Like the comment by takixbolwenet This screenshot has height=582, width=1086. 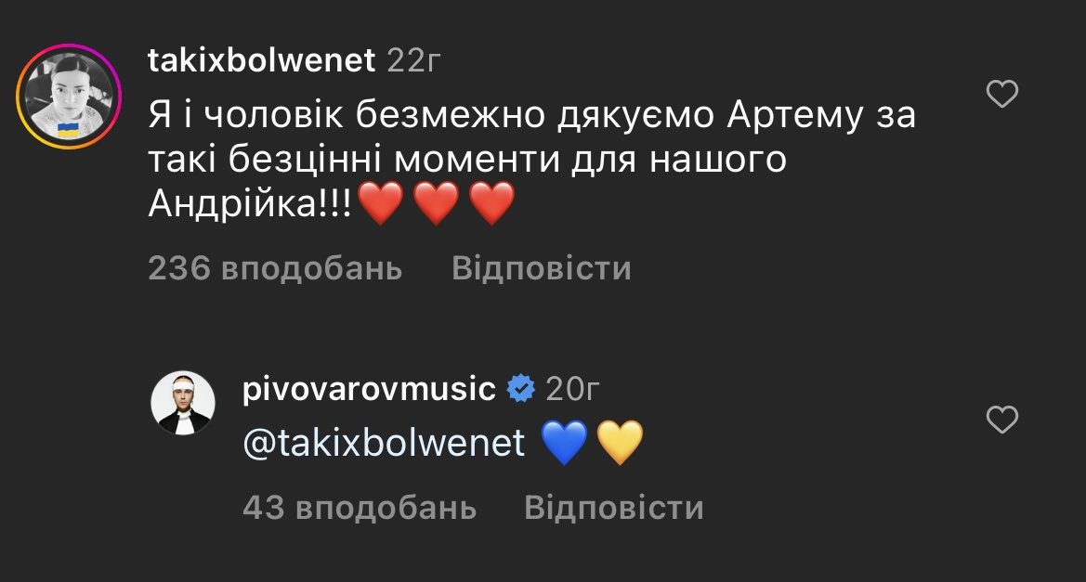point(1002,95)
